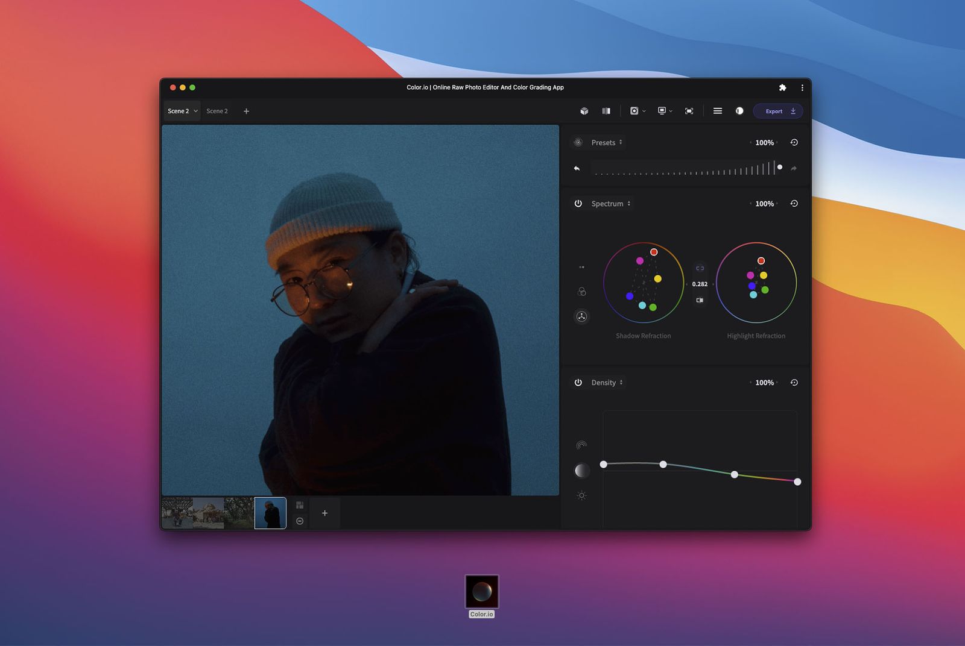Toggle the contrast theme circle icon
This screenshot has height=646, width=965.
739,111
